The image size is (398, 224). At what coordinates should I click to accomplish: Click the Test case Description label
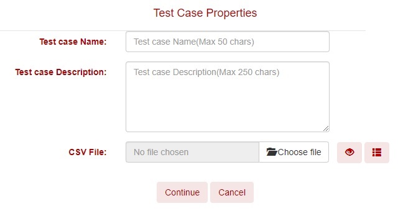coord(61,72)
